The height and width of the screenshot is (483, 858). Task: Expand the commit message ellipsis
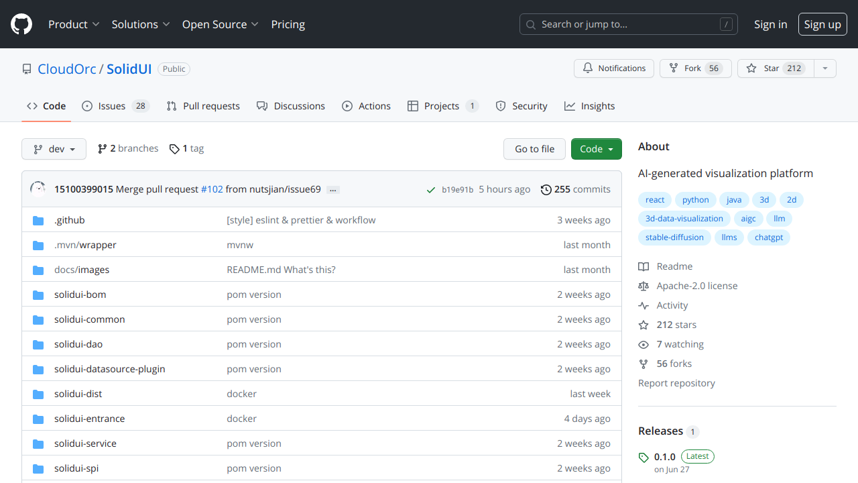pos(333,190)
